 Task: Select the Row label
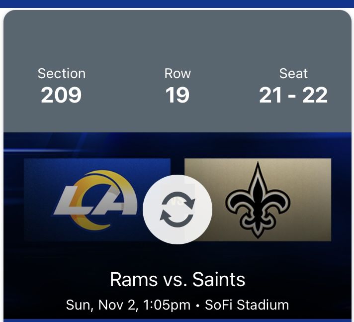click(177, 74)
